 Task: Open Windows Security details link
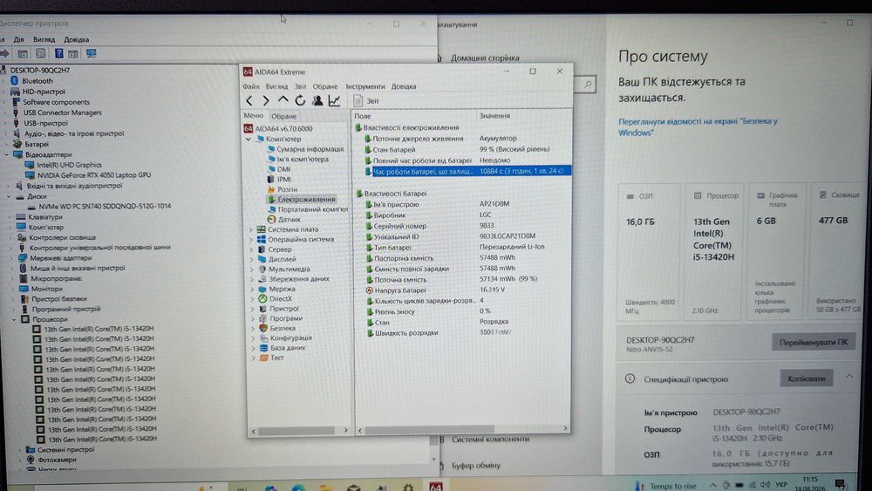(x=698, y=126)
